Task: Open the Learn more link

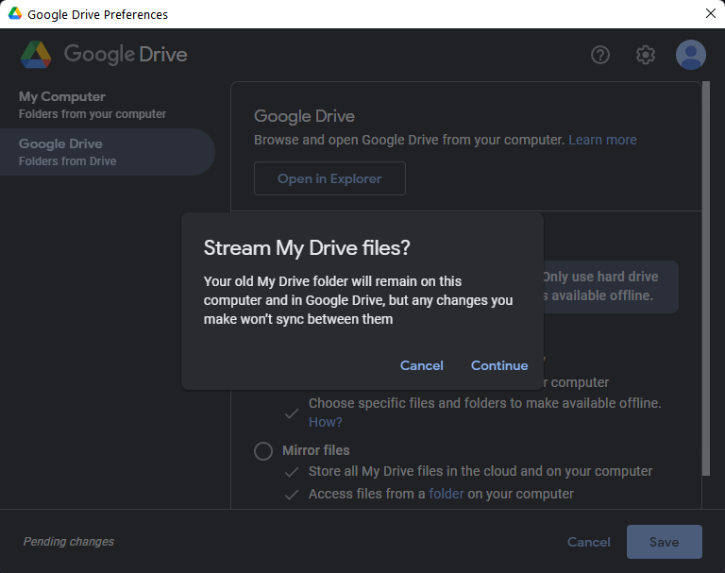Action: click(x=602, y=140)
